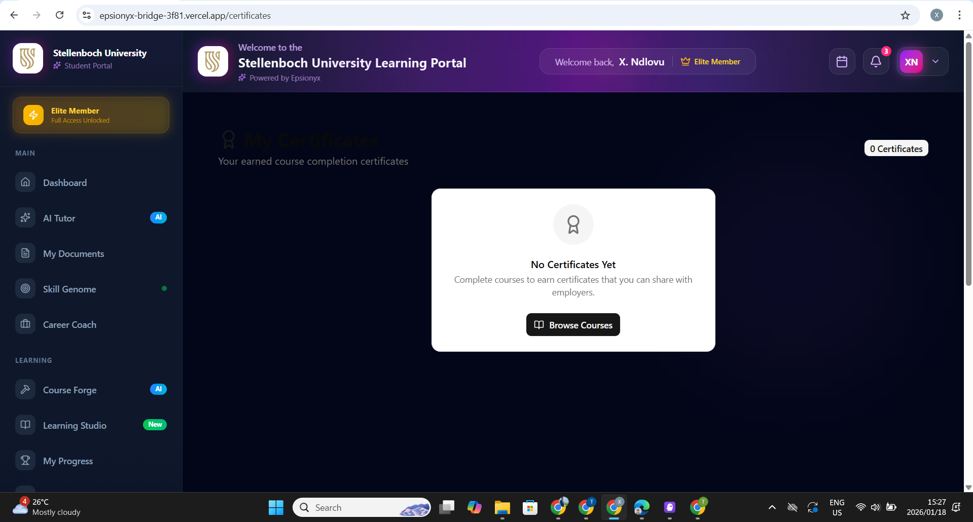
Task: Click the header Learning Portal logo
Action: click(213, 61)
